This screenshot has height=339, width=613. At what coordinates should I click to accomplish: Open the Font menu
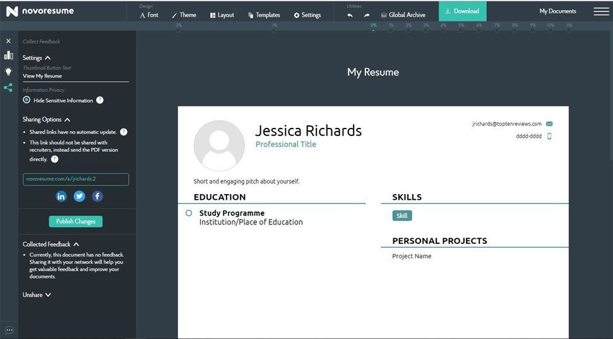pos(149,15)
